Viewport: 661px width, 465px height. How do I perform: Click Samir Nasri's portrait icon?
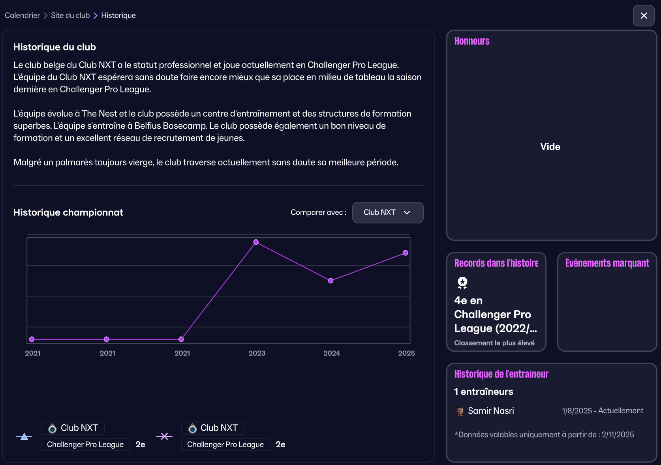tap(460, 411)
